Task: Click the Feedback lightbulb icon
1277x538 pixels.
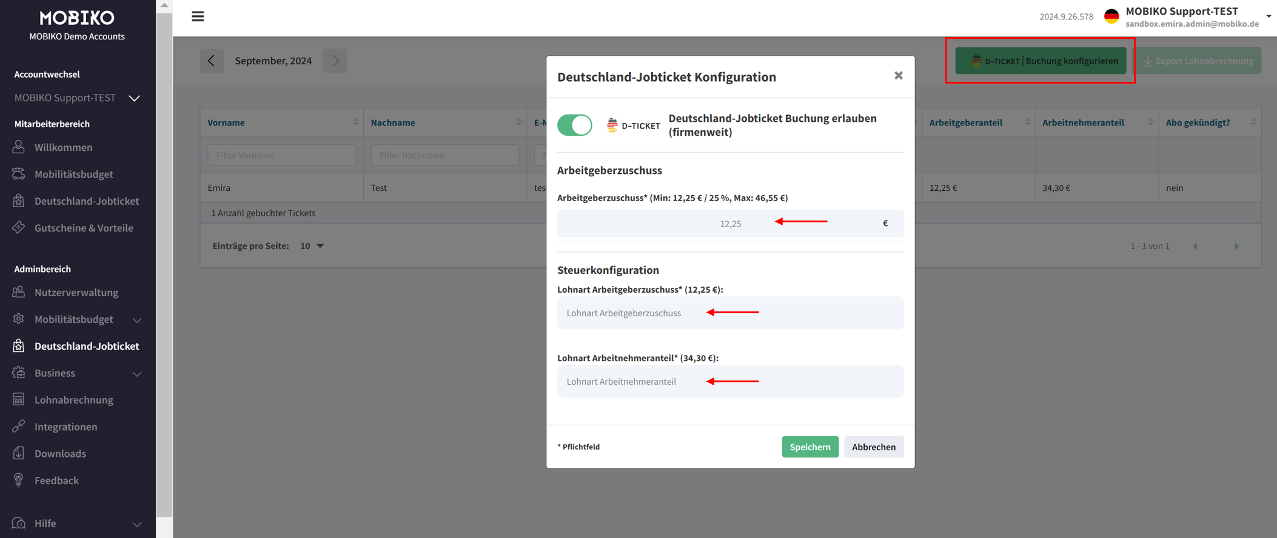Action: (19, 480)
